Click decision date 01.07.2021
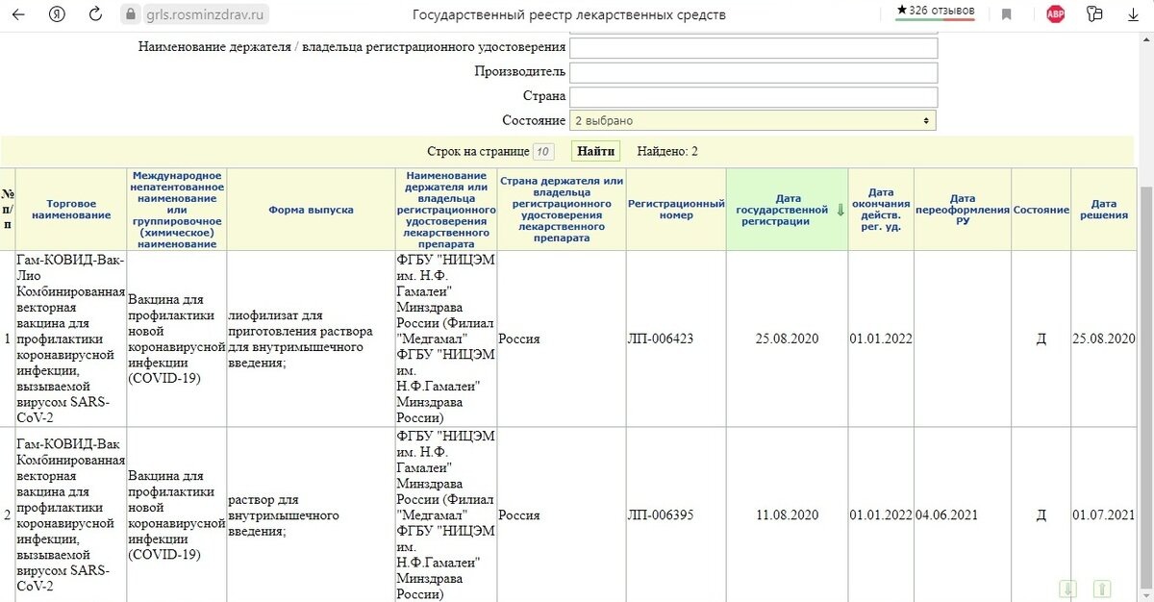 pos(1104,515)
